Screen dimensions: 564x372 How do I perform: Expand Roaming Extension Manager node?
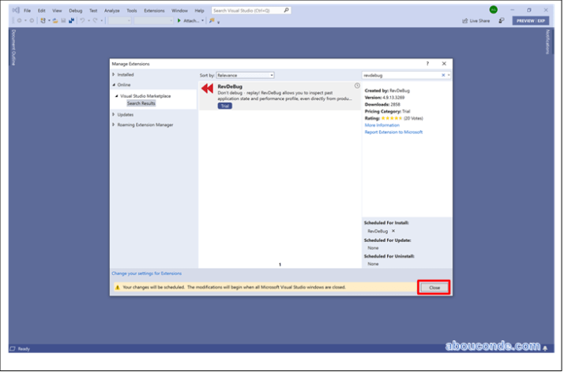pyautogui.click(x=114, y=125)
